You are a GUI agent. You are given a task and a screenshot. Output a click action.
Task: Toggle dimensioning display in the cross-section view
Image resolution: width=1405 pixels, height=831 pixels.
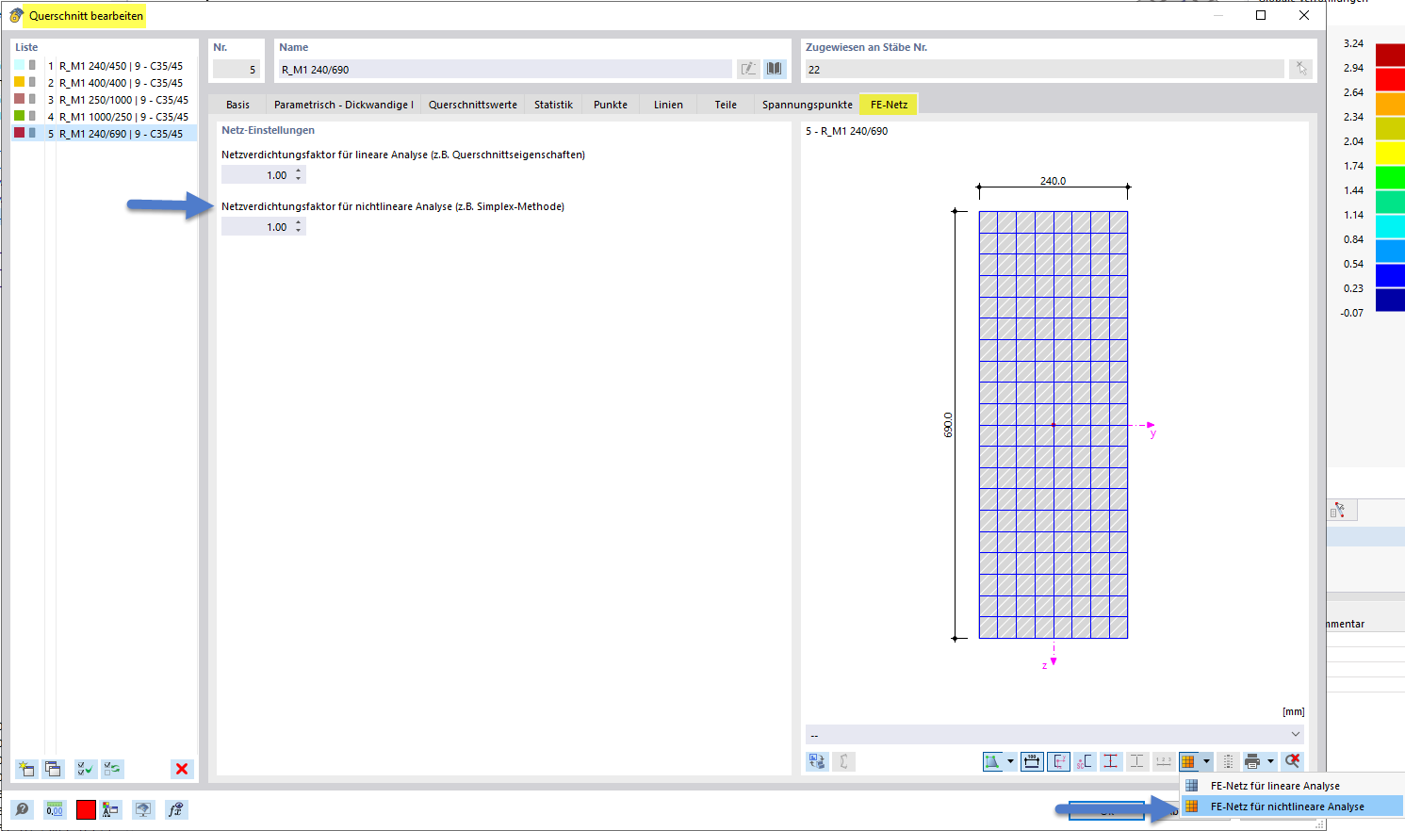[1031, 761]
